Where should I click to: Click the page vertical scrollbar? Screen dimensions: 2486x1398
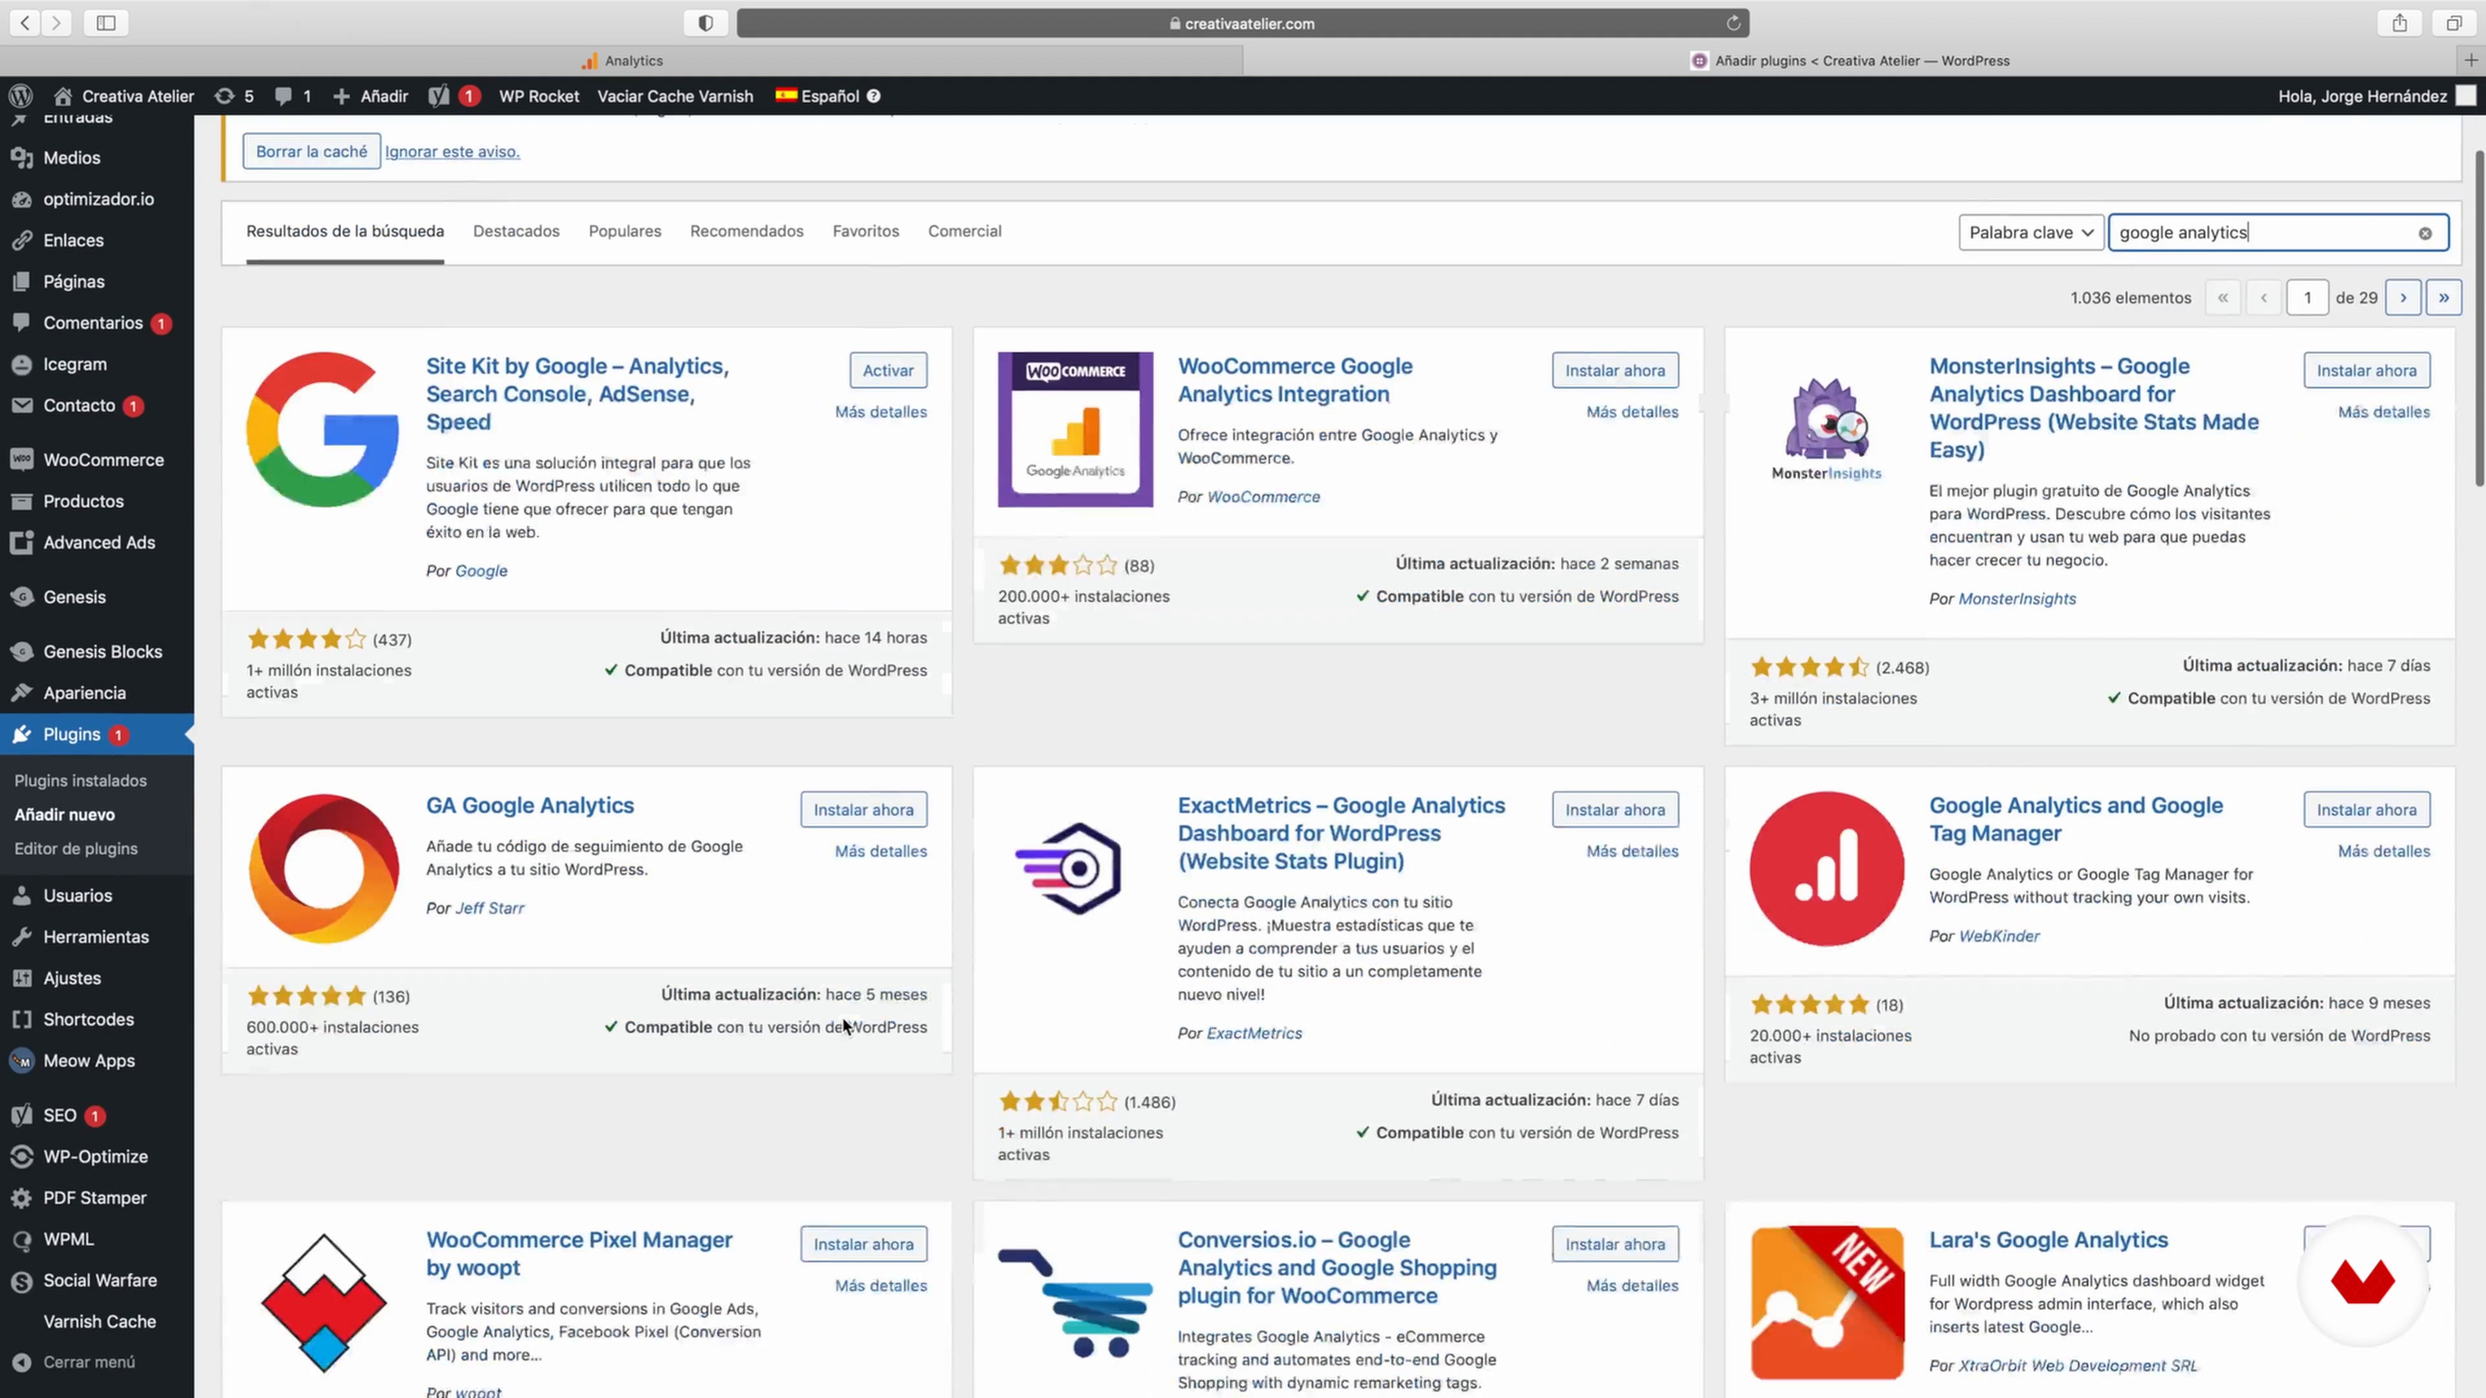pyautogui.click(x=2478, y=318)
